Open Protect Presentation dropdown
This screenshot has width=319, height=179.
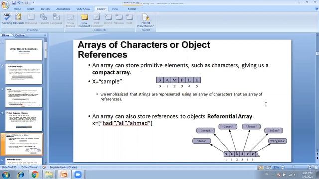[146, 20]
